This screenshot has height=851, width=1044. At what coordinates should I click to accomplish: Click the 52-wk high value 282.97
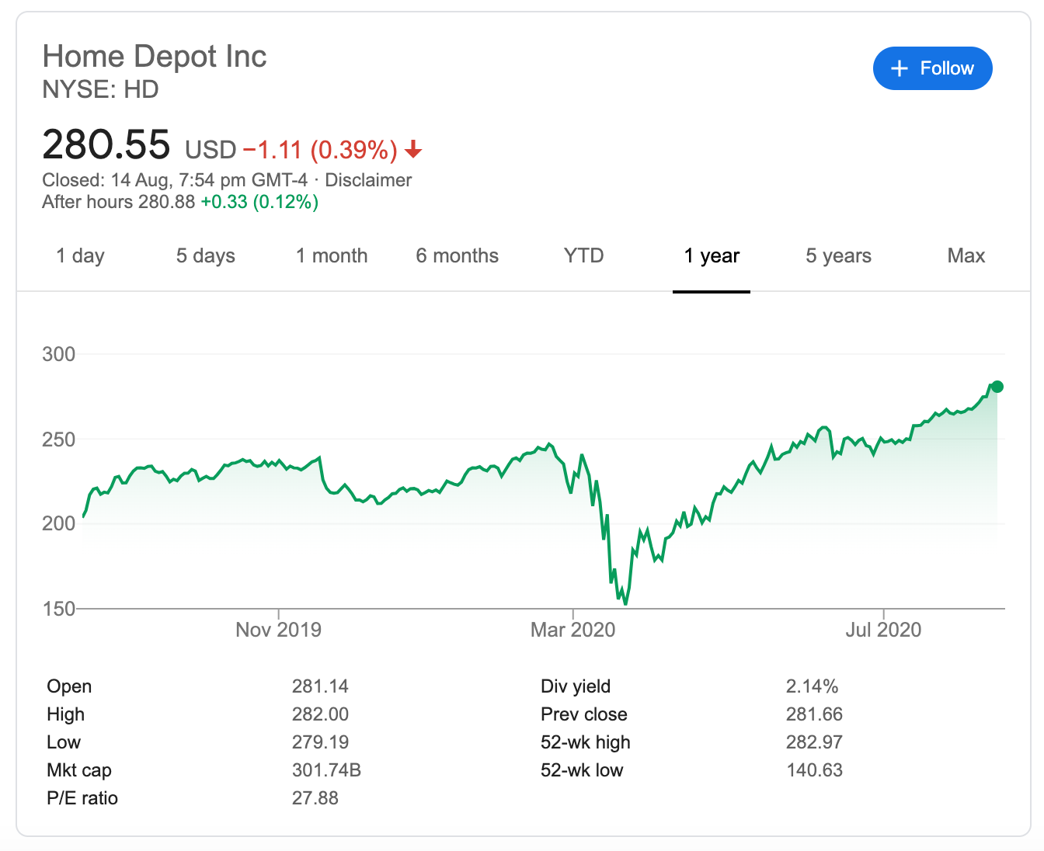(x=814, y=742)
